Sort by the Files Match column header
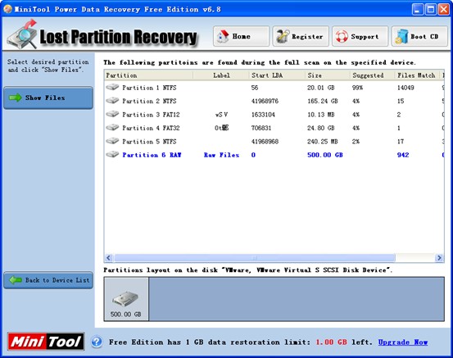The width and height of the screenshot is (453, 358). [417, 75]
